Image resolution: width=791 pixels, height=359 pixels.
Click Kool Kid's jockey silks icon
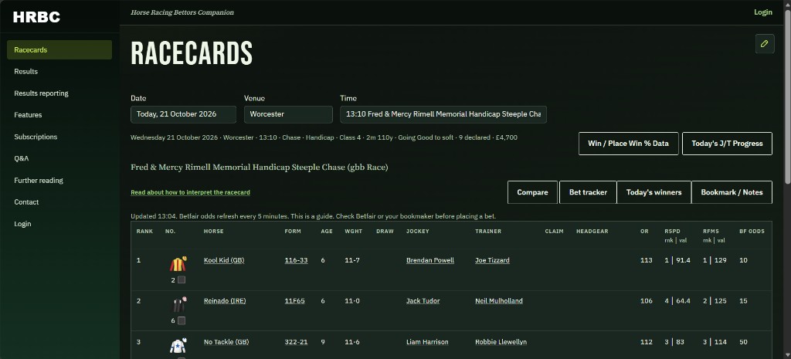(178, 264)
